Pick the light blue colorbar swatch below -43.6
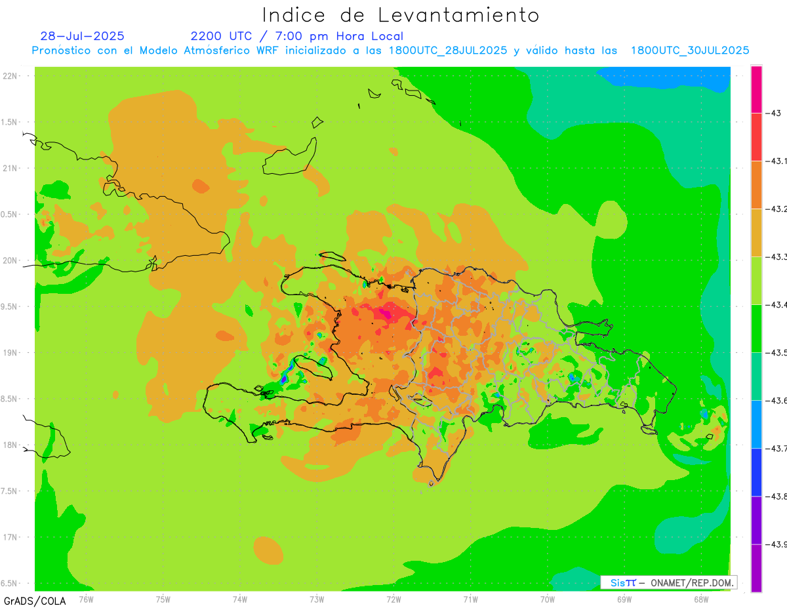787x608 pixels. [756, 424]
